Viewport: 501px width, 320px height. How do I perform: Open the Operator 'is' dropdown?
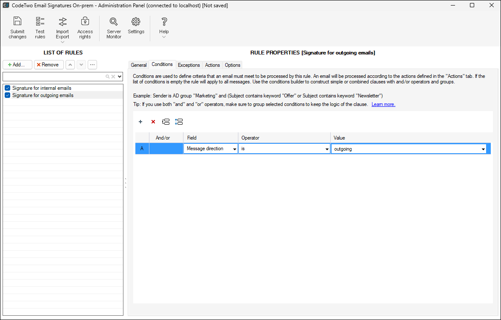327,149
